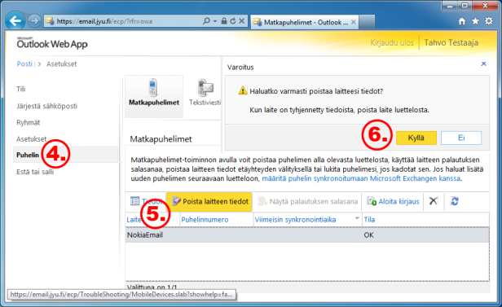Click the stop loading X in address bar
The image size is (502, 307).
coord(242,21)
